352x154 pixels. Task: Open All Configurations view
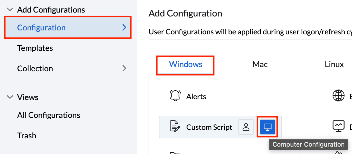(49, 115)
